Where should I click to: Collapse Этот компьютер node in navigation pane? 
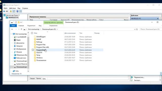coord(11,34)
